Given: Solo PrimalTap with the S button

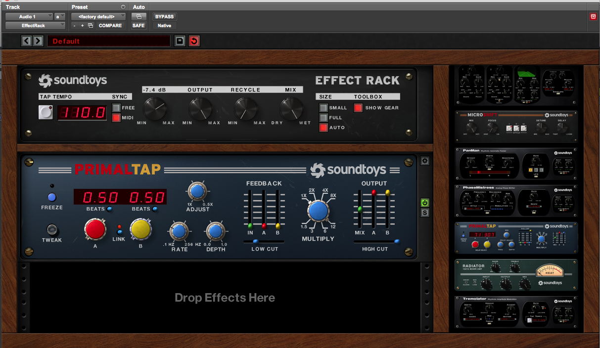Looking at the screenshot, I should [424, 213].
